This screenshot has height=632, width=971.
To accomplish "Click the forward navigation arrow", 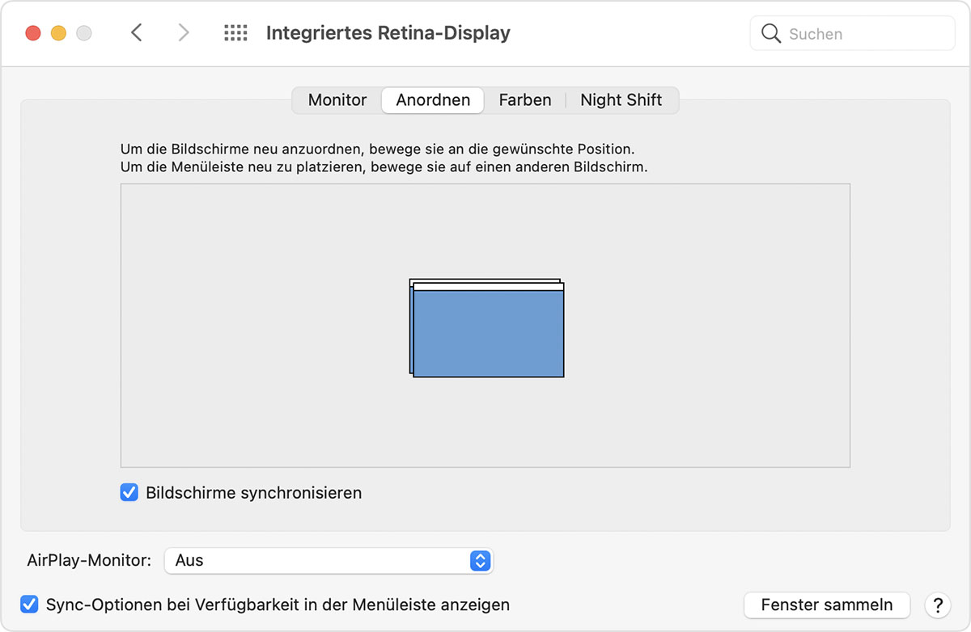I will click(183, 32).
